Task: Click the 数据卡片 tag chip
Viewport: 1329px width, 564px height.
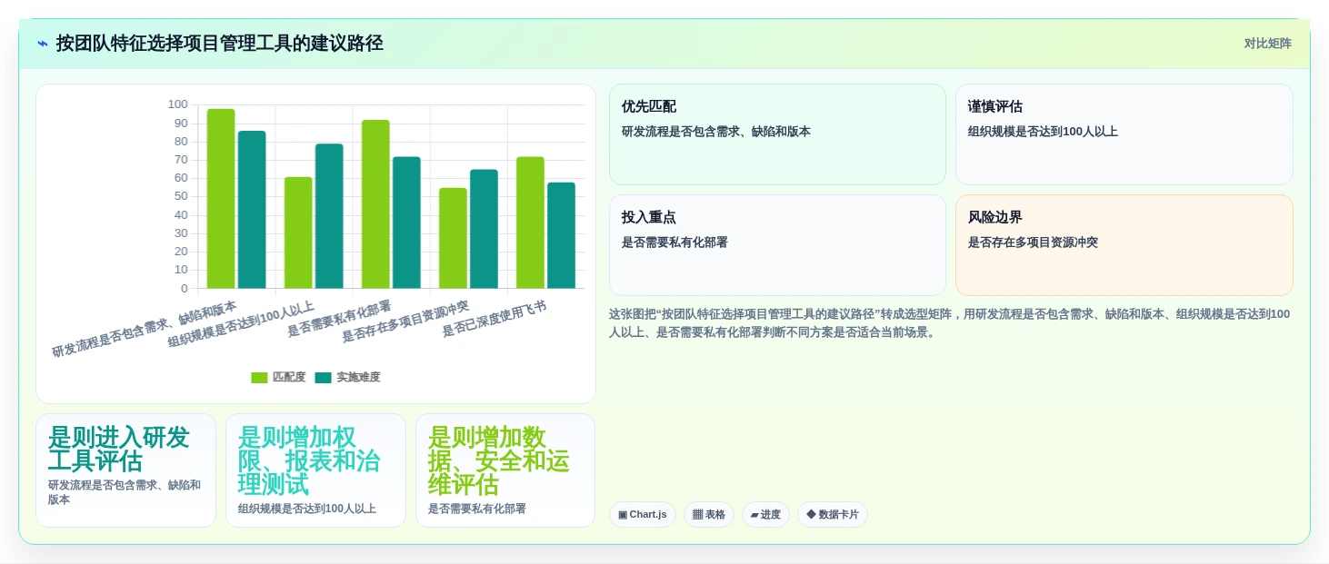Action: [832, 514]
